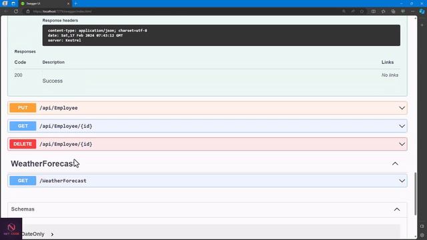Expand the GET /WeatherForecast chevron

coord(402,181)
